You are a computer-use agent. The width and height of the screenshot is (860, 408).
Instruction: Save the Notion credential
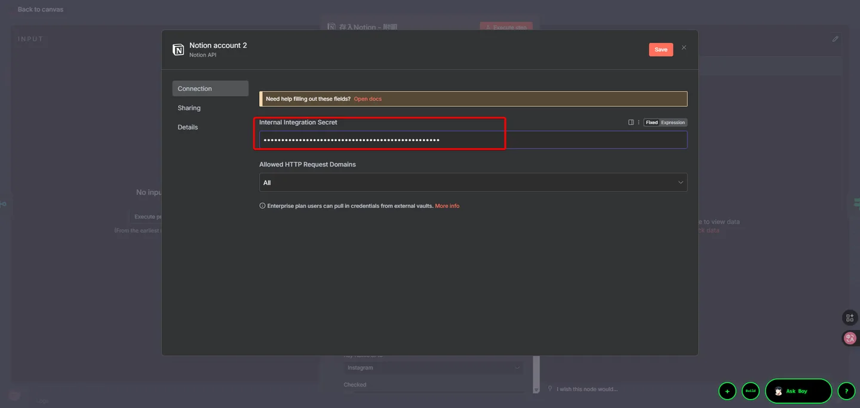661,50
